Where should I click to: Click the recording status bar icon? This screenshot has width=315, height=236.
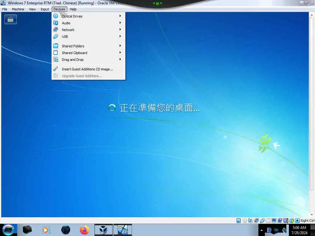pos(280,221)
